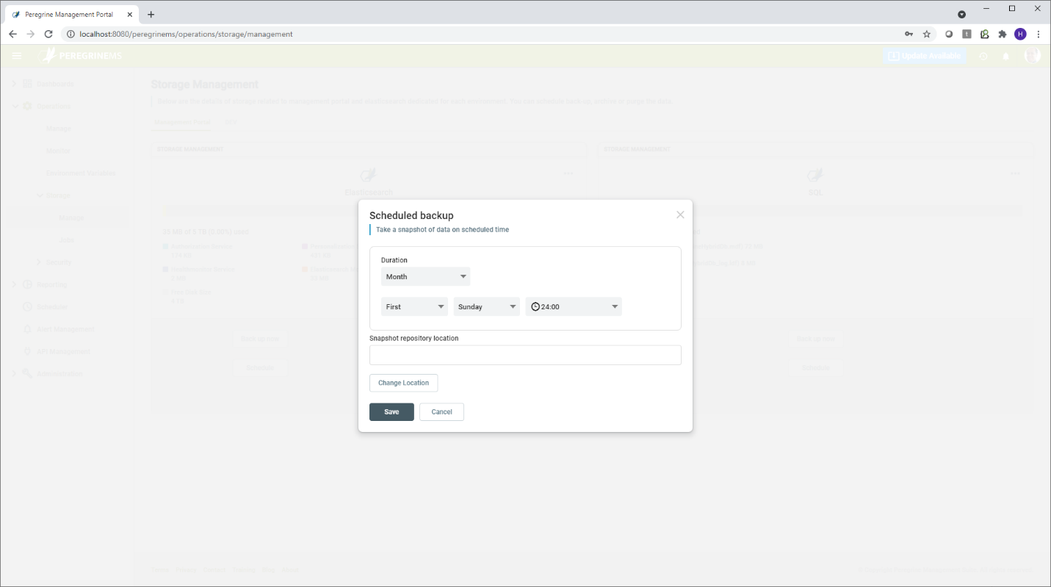
Task: Click the browser profile avatar H
Action: pyautogui.click(x=1020, y=34)
